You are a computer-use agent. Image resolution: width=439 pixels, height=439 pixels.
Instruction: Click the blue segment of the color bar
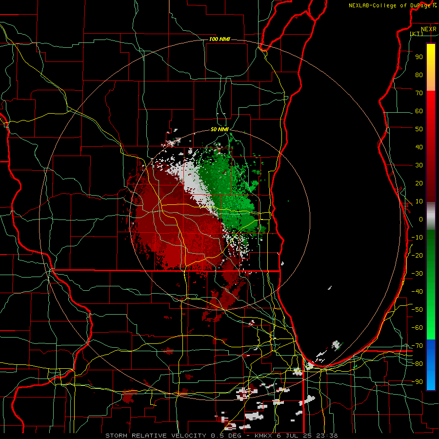pyautogui.click(x=431, y=365)
